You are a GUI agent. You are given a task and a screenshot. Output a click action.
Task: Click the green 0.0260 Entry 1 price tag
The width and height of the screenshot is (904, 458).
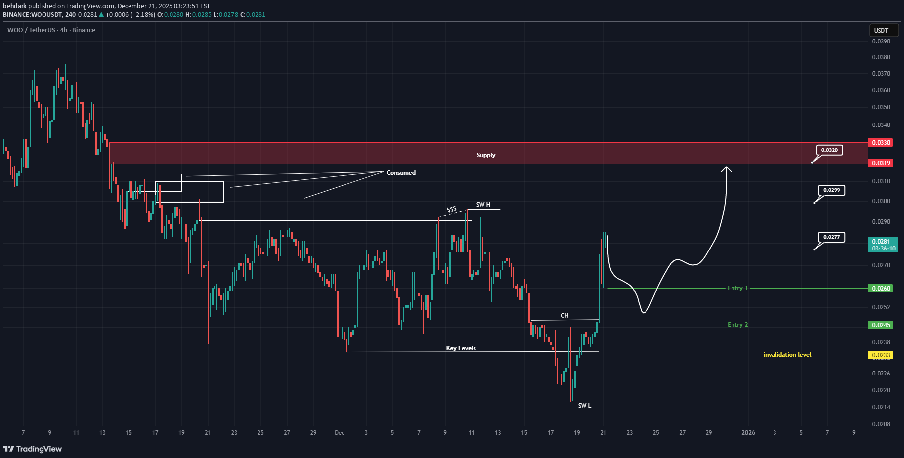881,288
